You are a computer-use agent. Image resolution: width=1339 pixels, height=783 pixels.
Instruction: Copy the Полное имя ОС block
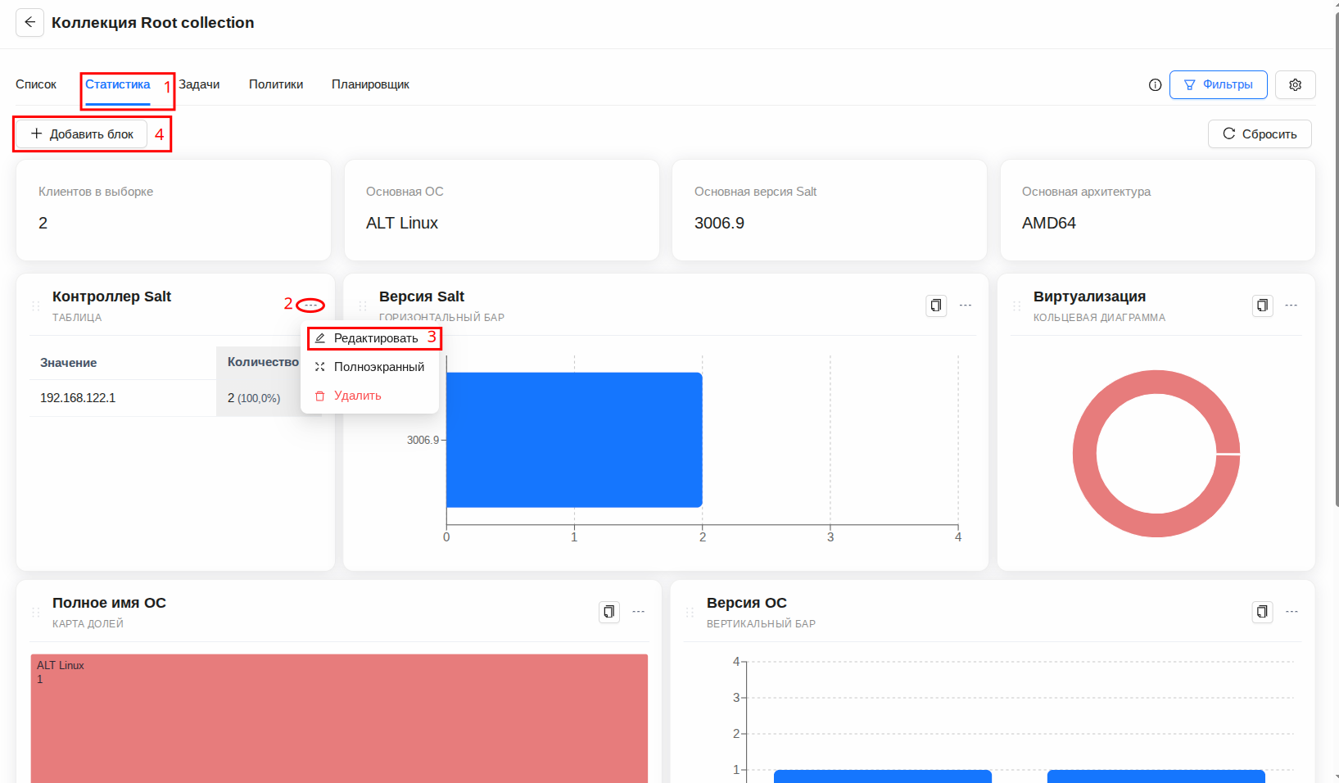point(609,612)
